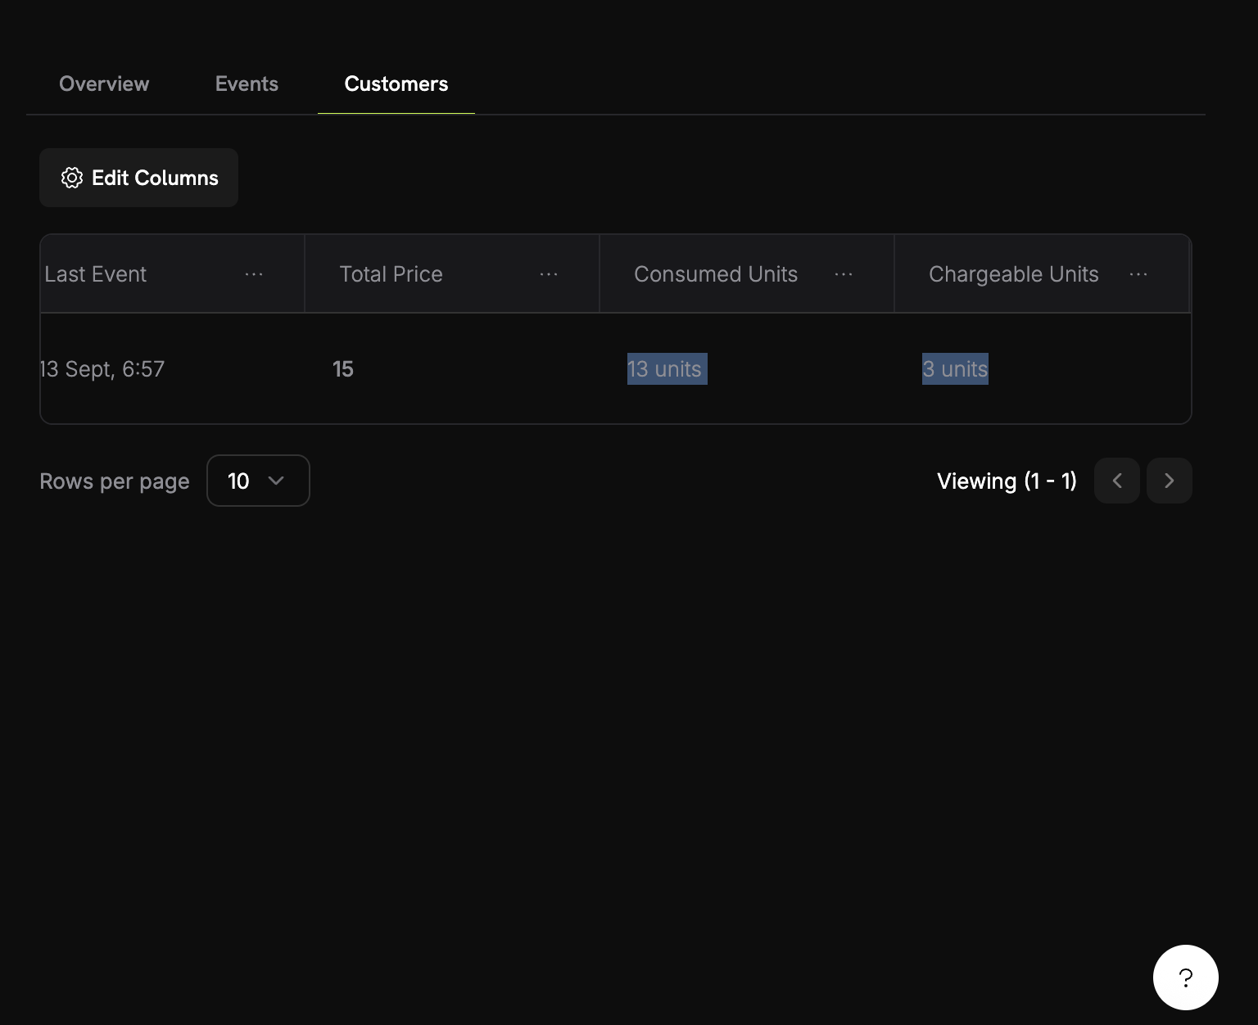The height and width of the screenshot is (1025, 1258).
Task: Open the help question mark button
Action: click(x=1186, y=978)
